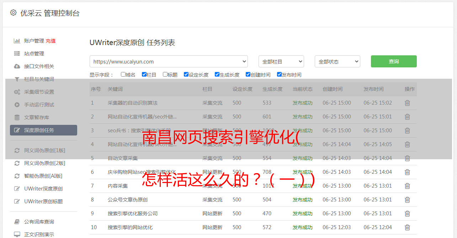
Task: Click the monitor icon for 正文识别演示
Action: point(17,234)
